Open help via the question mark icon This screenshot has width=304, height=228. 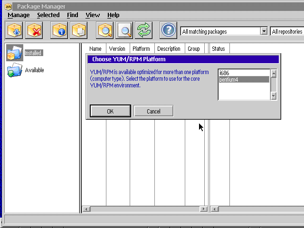tap(168, 30)
